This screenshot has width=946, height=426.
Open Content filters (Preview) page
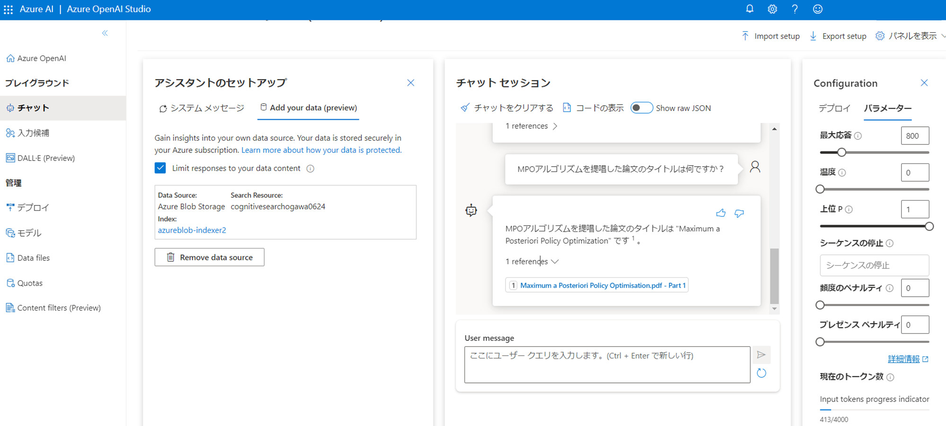click(53, 308)
